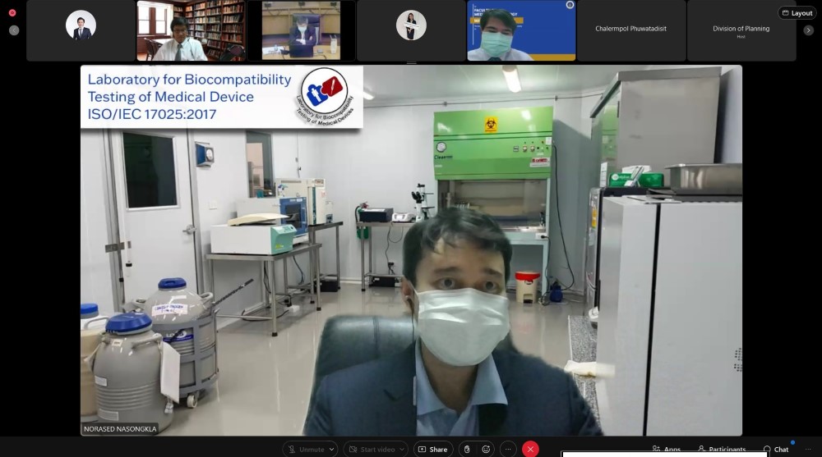Viewport: 822px width, 457px height.
Task: Open the Layout options menu
Action: [797, 13]
